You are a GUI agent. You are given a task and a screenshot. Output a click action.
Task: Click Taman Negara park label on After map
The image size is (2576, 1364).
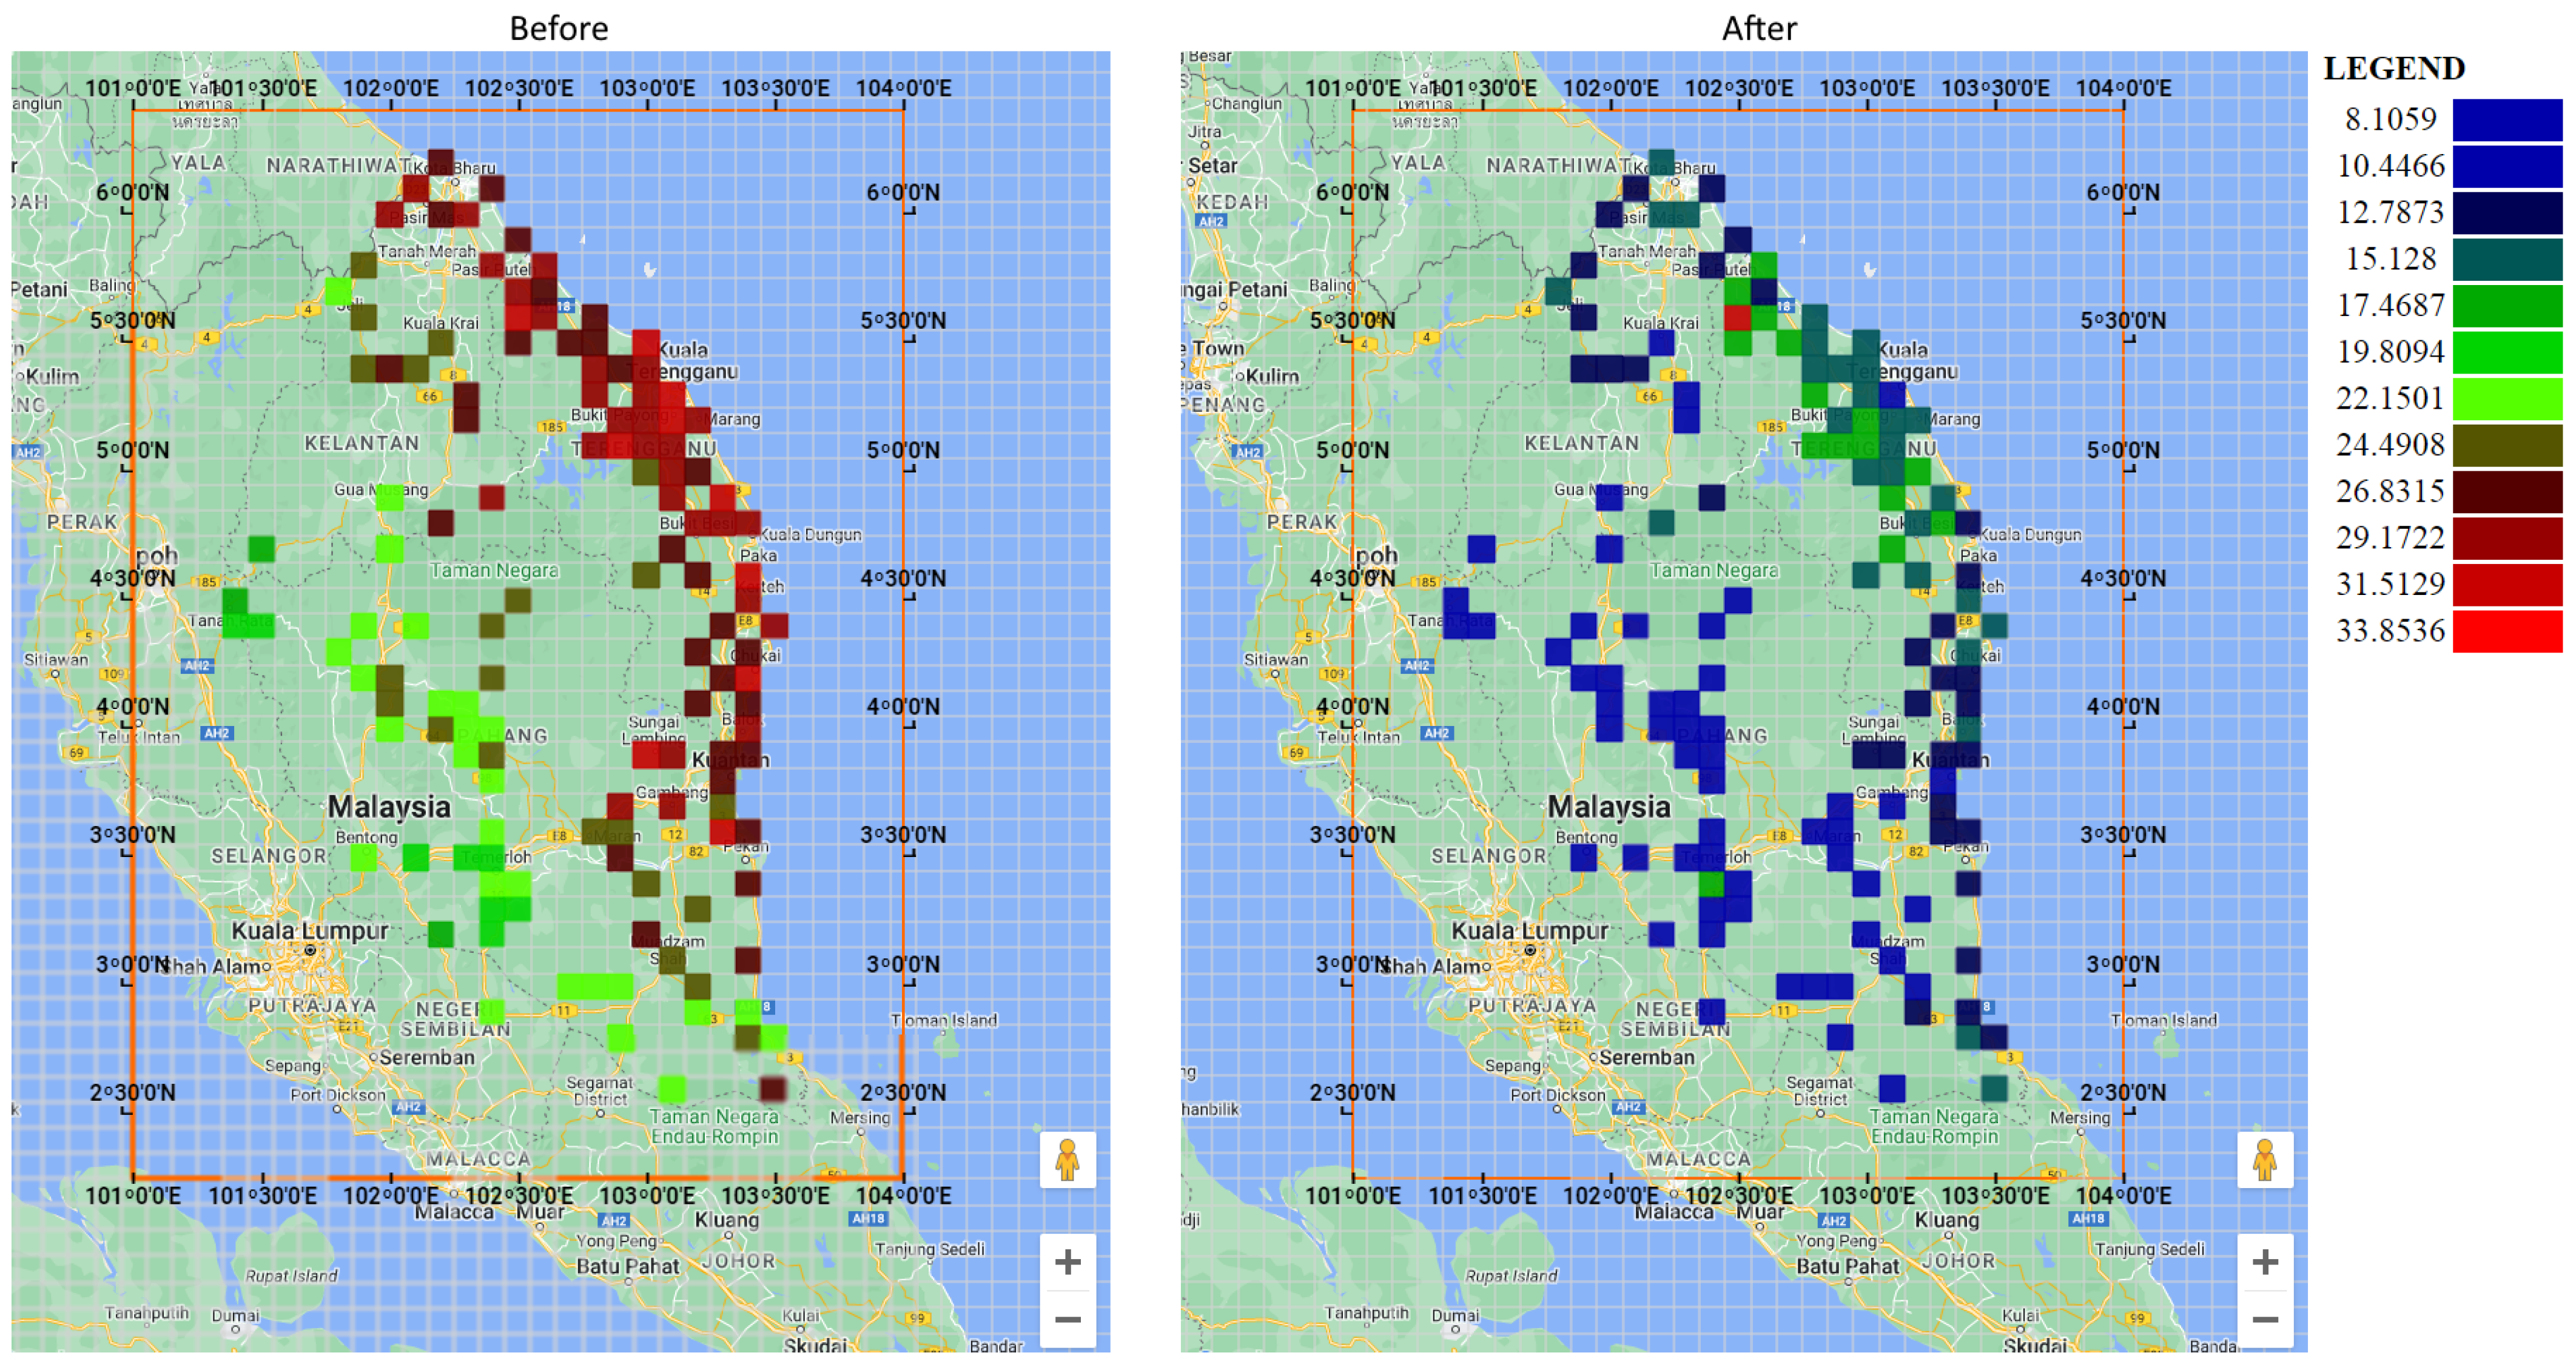tap(1714, 570)
